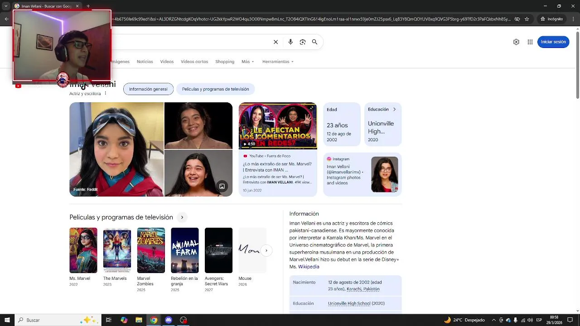Show hidden system tray icons

click(x=494, y=320)
